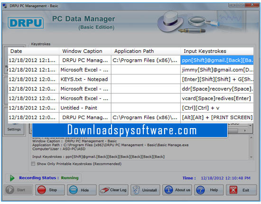Click the DRPU logo
The width and height of the screenshot is (261, 204).
26,23
